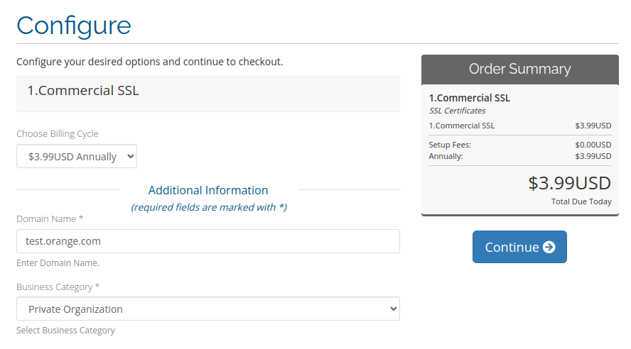Click the Setup Fees $0.00USD amount
The height and width of the screenshot is (349, 631).
click(x=593, y=145)
